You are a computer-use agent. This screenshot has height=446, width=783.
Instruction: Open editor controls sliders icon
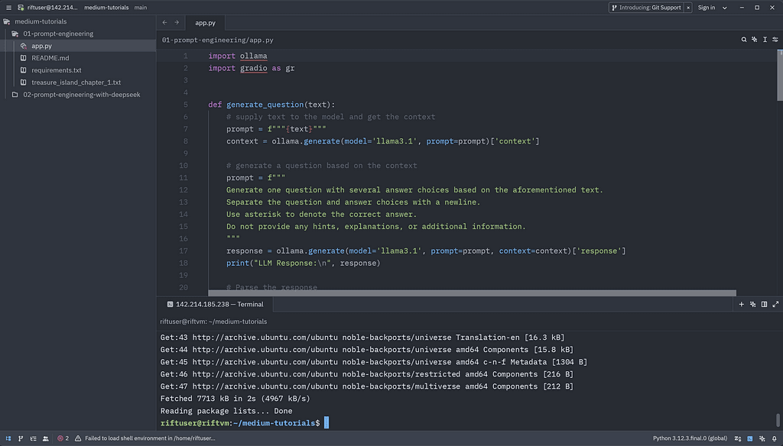point(775,40)
